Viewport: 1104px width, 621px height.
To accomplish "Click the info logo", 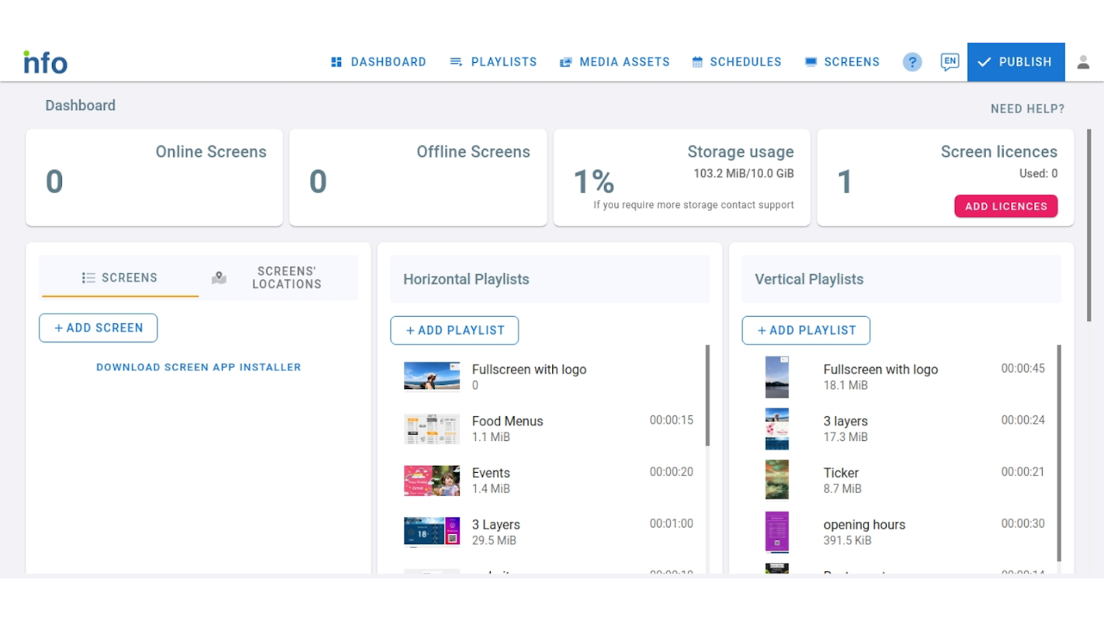I will pyautogui.click(x=45, y=62).
